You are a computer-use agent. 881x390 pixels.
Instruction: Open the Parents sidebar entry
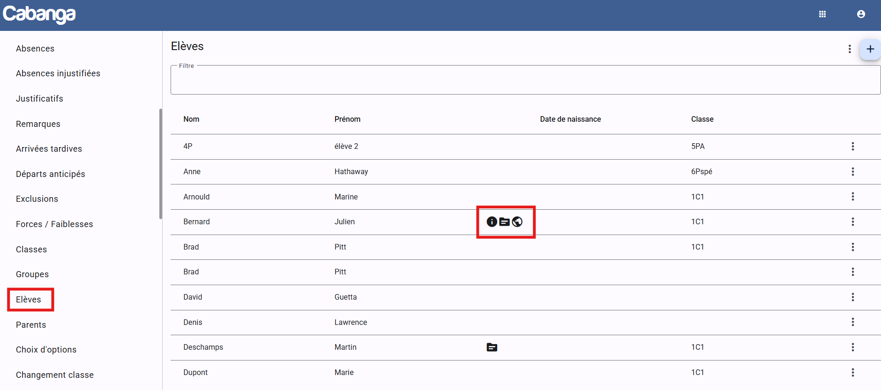[x=31, y=325]
